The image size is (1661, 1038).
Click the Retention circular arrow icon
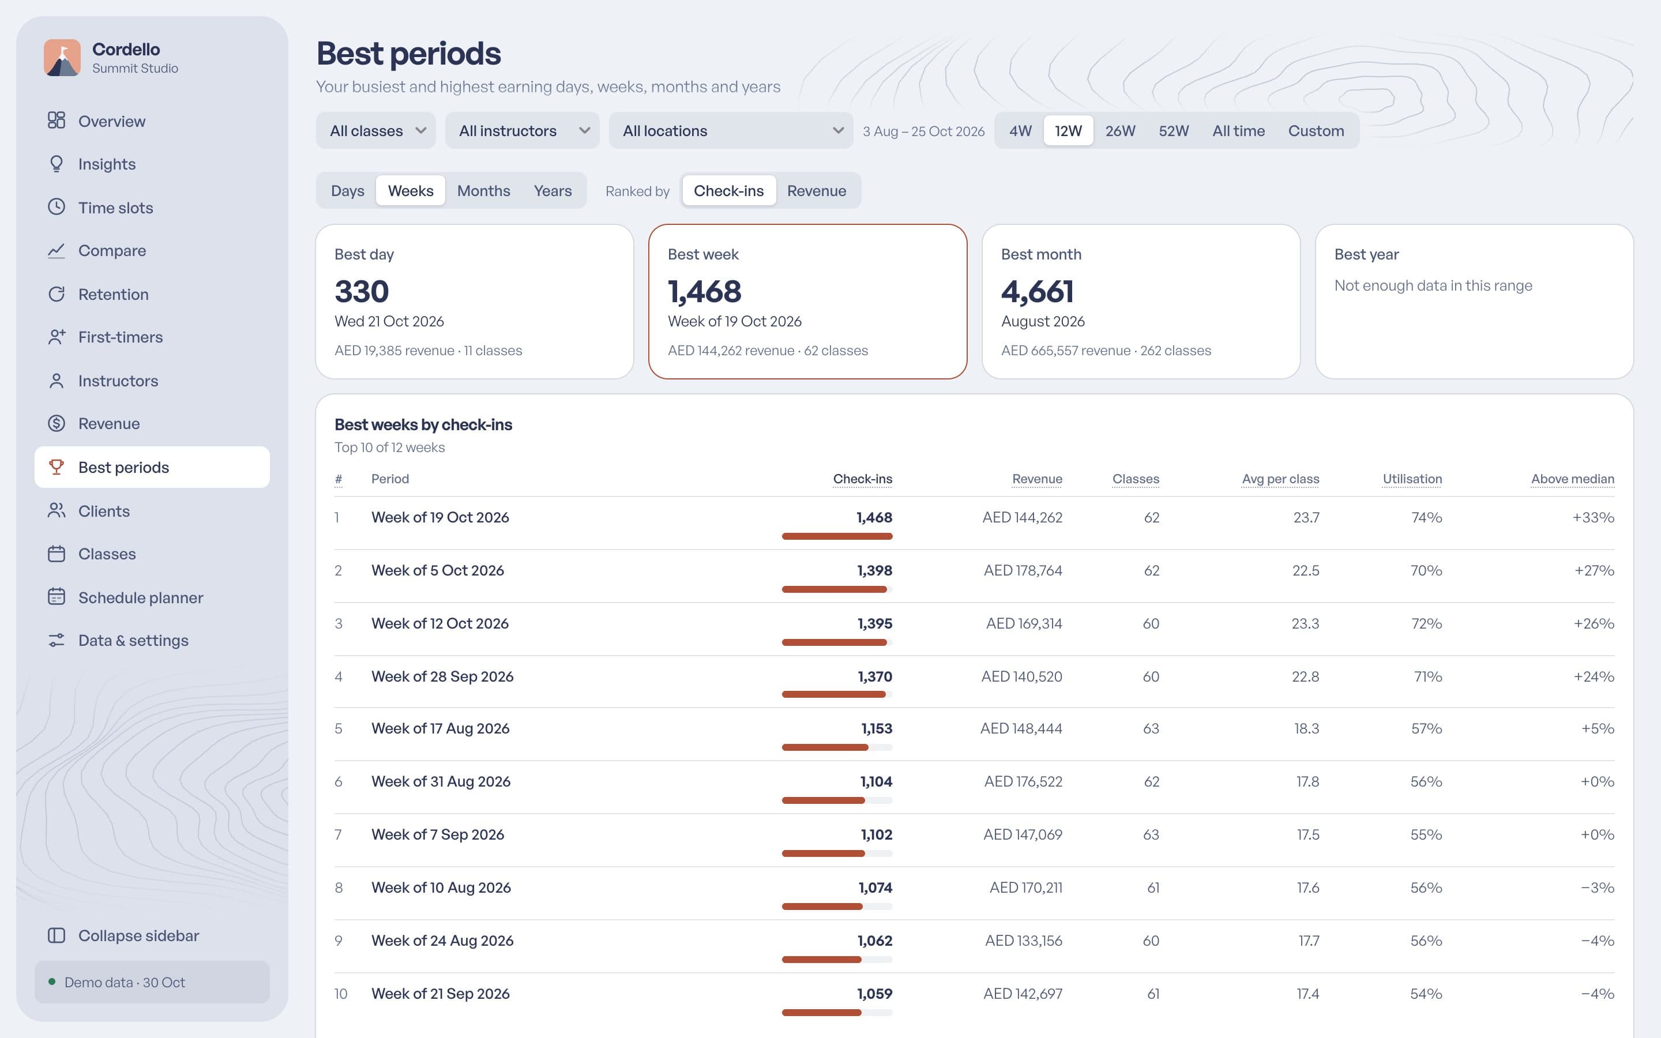57,294
